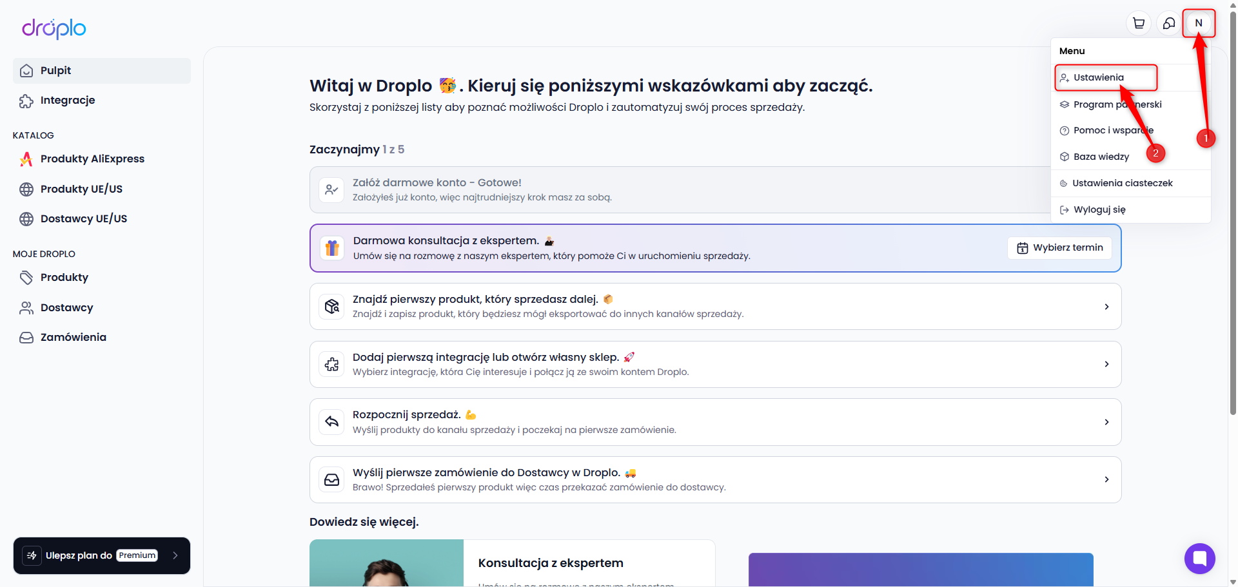Click the user-check icon in Załóż darmowe konto
Screen dimensions: 1238x587
[331, 190]
